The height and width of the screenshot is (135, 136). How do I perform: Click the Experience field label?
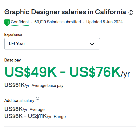click(13, 35)
